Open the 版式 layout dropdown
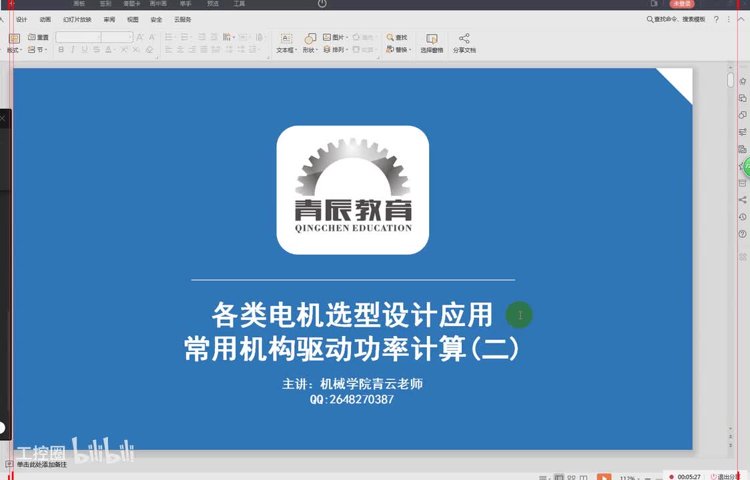This screenshot has width=750, height=480. [15, 43]
